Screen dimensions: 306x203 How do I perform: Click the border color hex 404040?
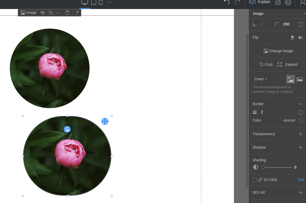pos(289,121)
